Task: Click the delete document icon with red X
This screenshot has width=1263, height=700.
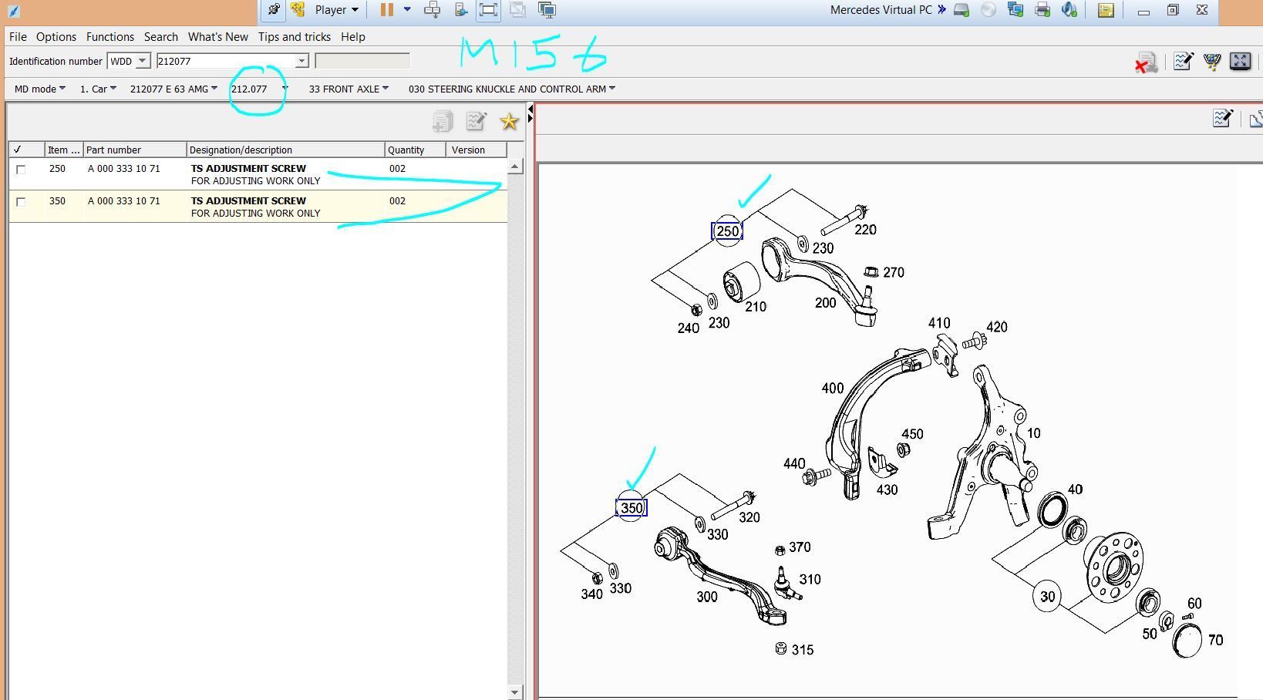Action: [x=1146, y=62]
